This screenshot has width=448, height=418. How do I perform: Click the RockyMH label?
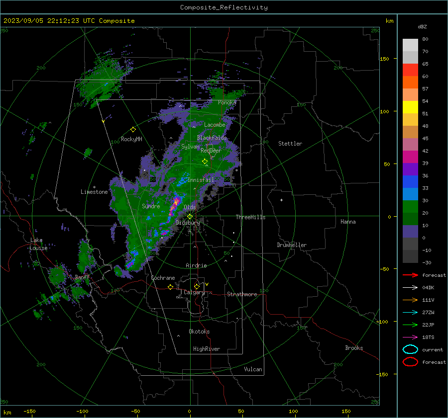(131, 139)
